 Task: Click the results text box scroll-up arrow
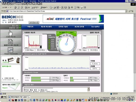(88, 88)
